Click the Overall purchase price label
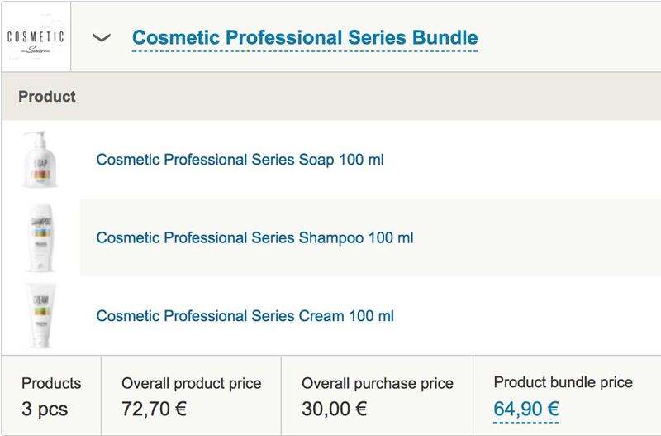The image size is (661, 436). click(x=377, y=383)
